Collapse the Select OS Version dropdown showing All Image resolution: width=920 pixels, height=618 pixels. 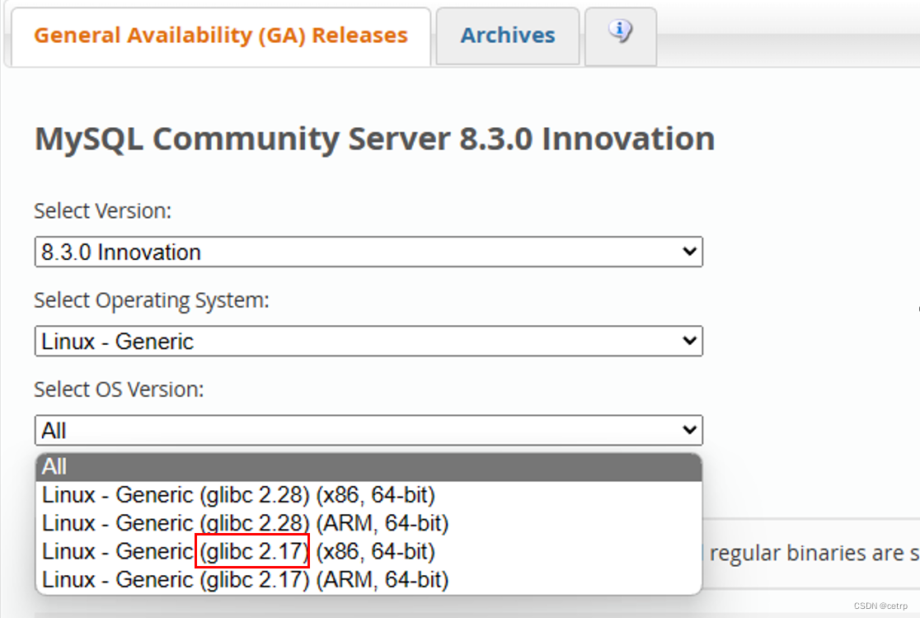(368, 431)
